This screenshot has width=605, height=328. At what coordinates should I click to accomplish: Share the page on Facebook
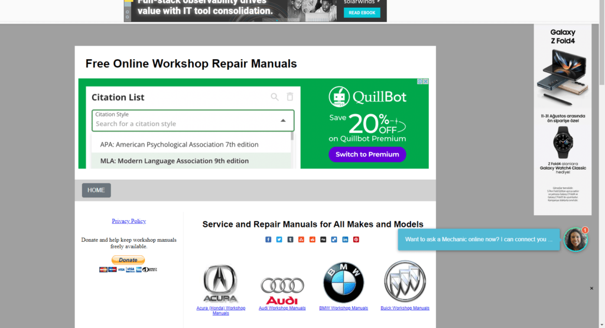pos(268,239)
